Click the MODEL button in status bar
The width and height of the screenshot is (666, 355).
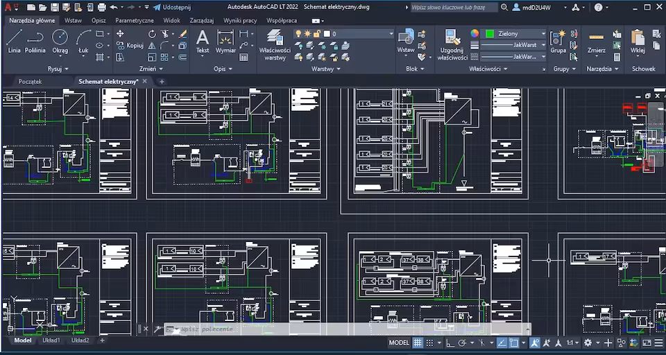point(400,343)
